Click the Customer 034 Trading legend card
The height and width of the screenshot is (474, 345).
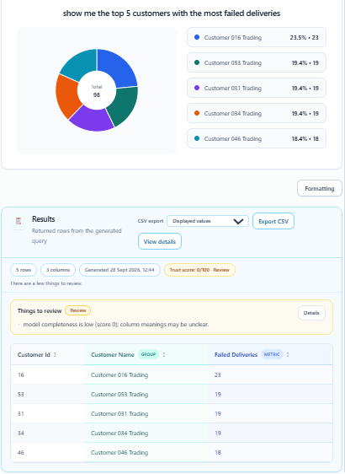pyautogui.click(x=257, y=113)
